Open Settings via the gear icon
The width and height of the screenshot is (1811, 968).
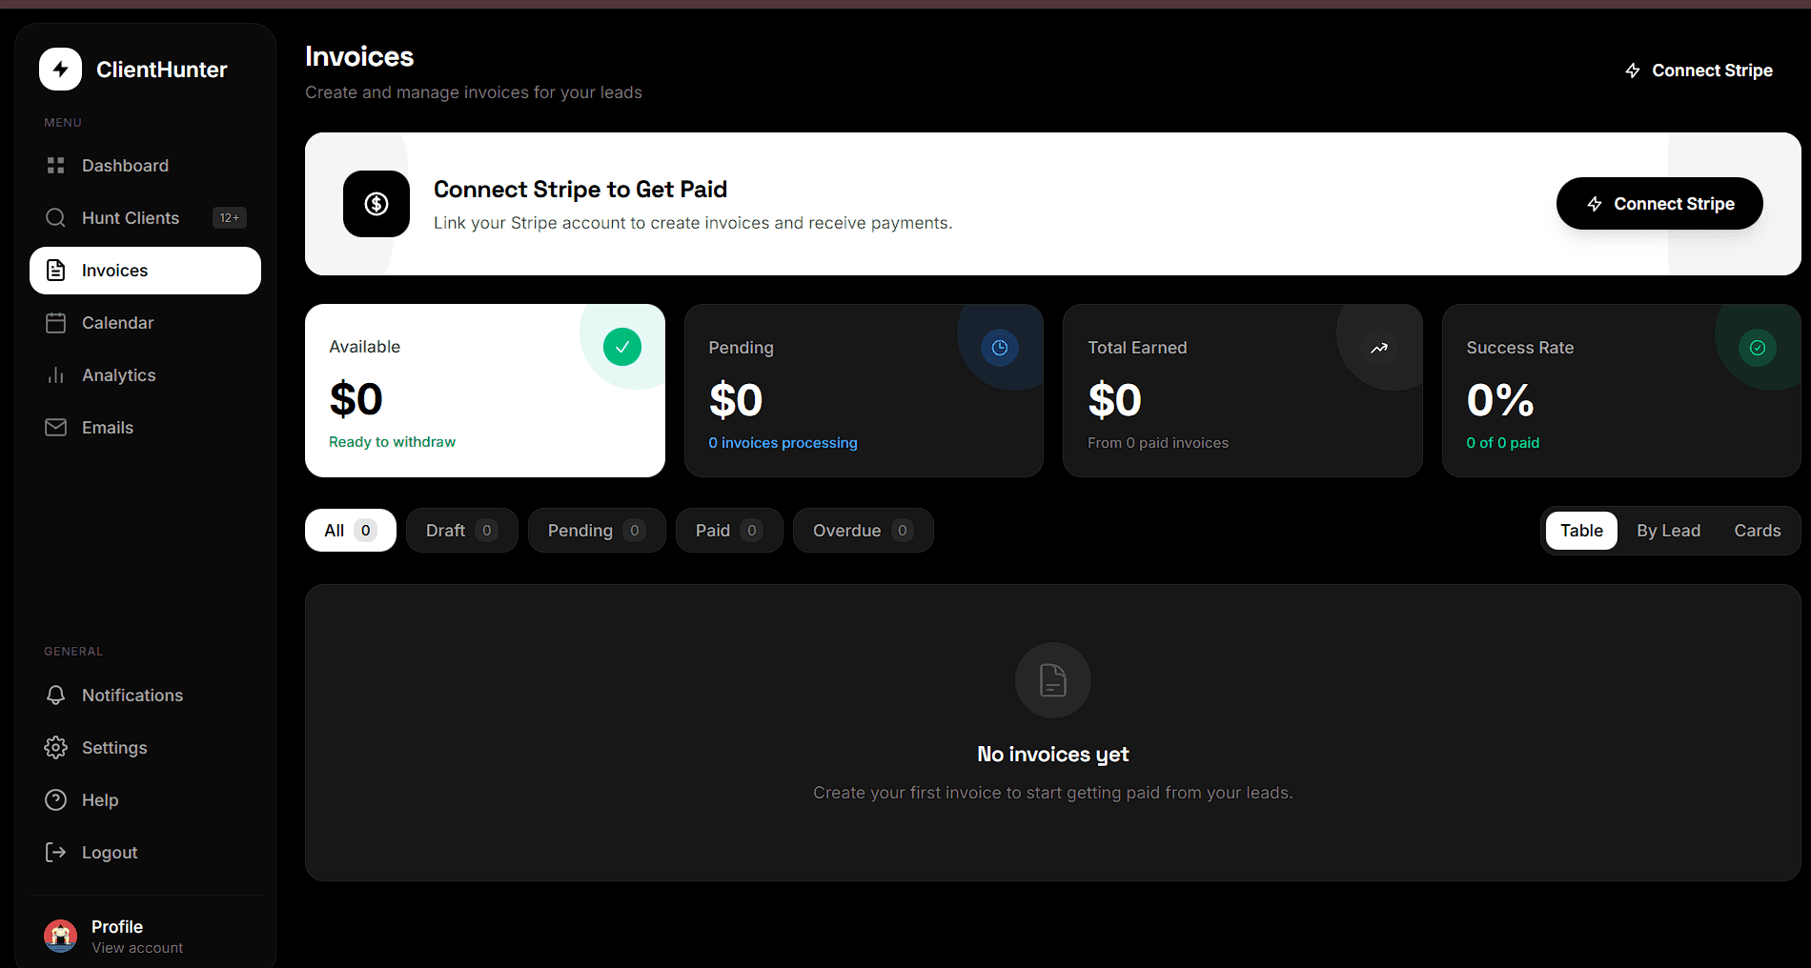56,747
